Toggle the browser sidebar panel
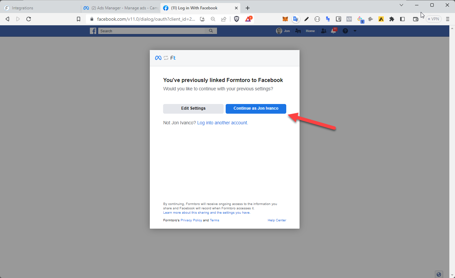Screen dimensions: 455x278 click(x=402, y=19)
